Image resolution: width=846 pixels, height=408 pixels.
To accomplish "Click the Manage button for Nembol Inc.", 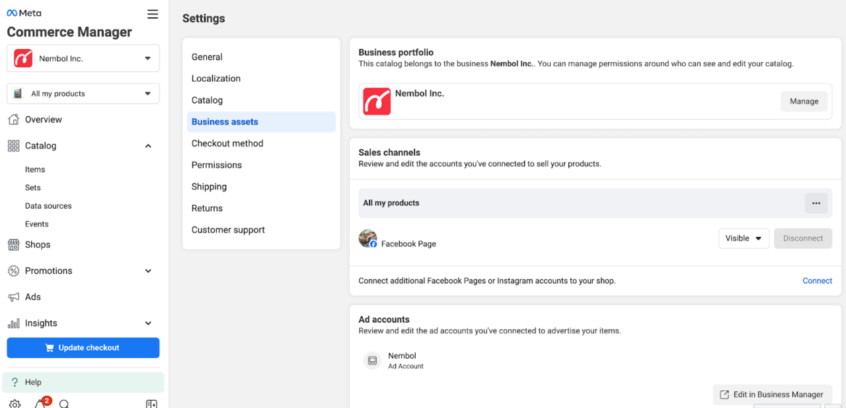I will pos(804,101).
